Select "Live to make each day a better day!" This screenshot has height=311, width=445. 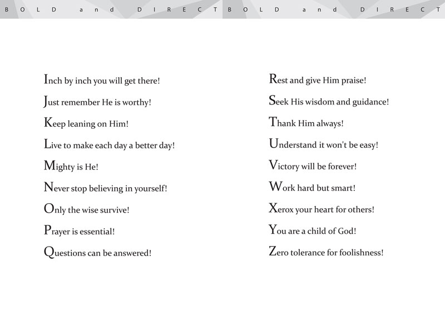109,144
